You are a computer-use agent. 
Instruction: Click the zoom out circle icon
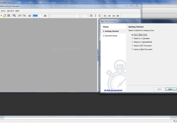(30, 16)
